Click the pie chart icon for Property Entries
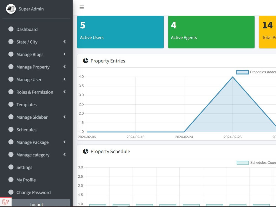This screenshot has width=276, height=207. pos(86,61)
